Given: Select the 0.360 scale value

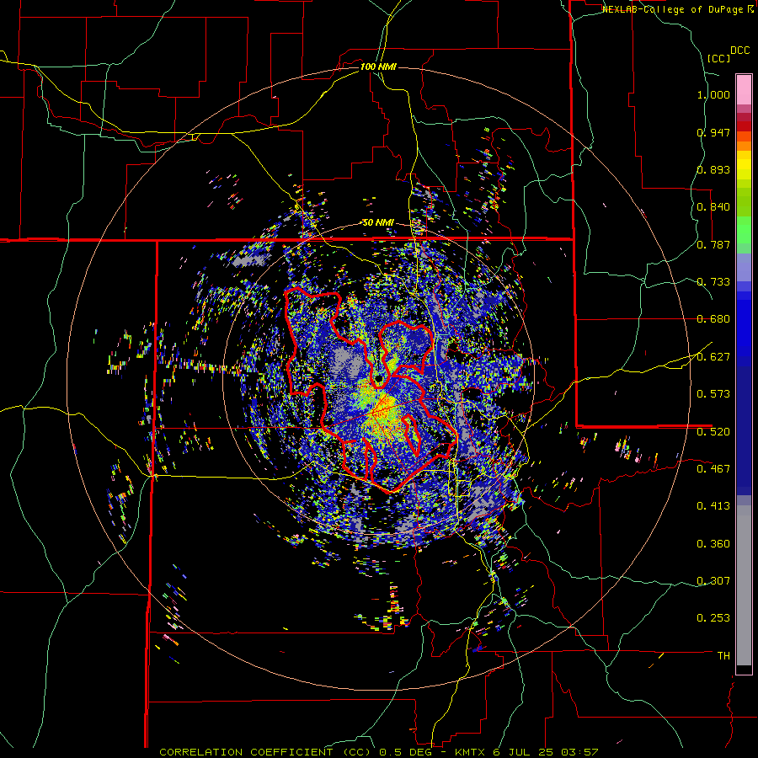Looking at the screenshot, I should pos(713,544).
